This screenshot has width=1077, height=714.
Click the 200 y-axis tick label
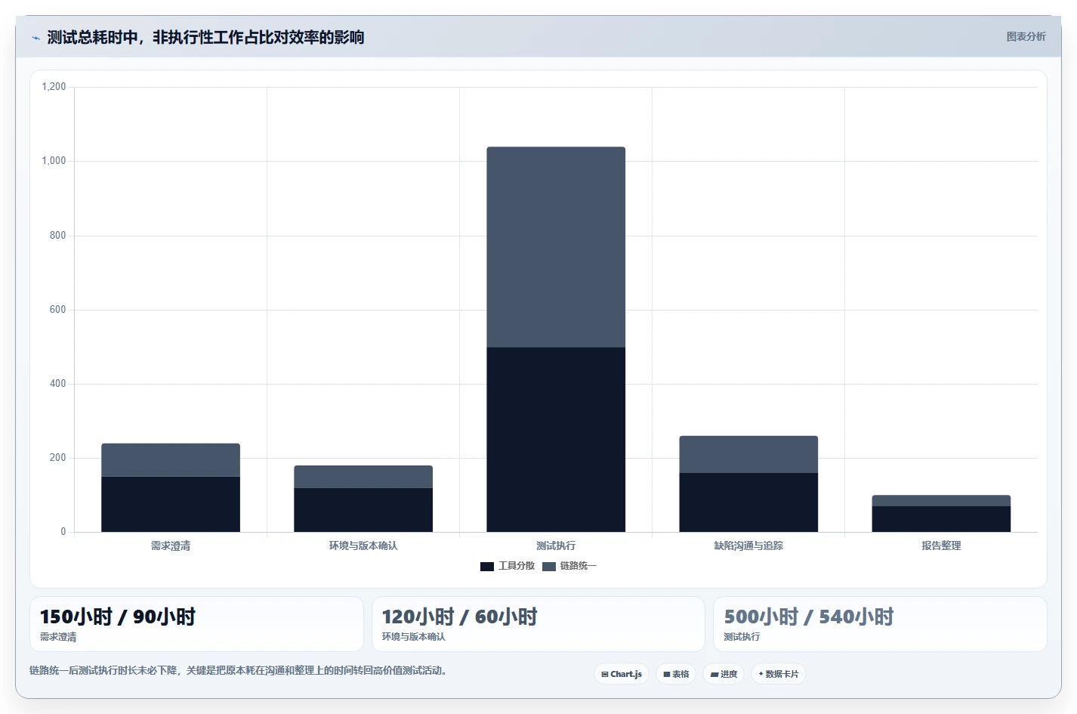pyautogui.click(x=57, y=458)
